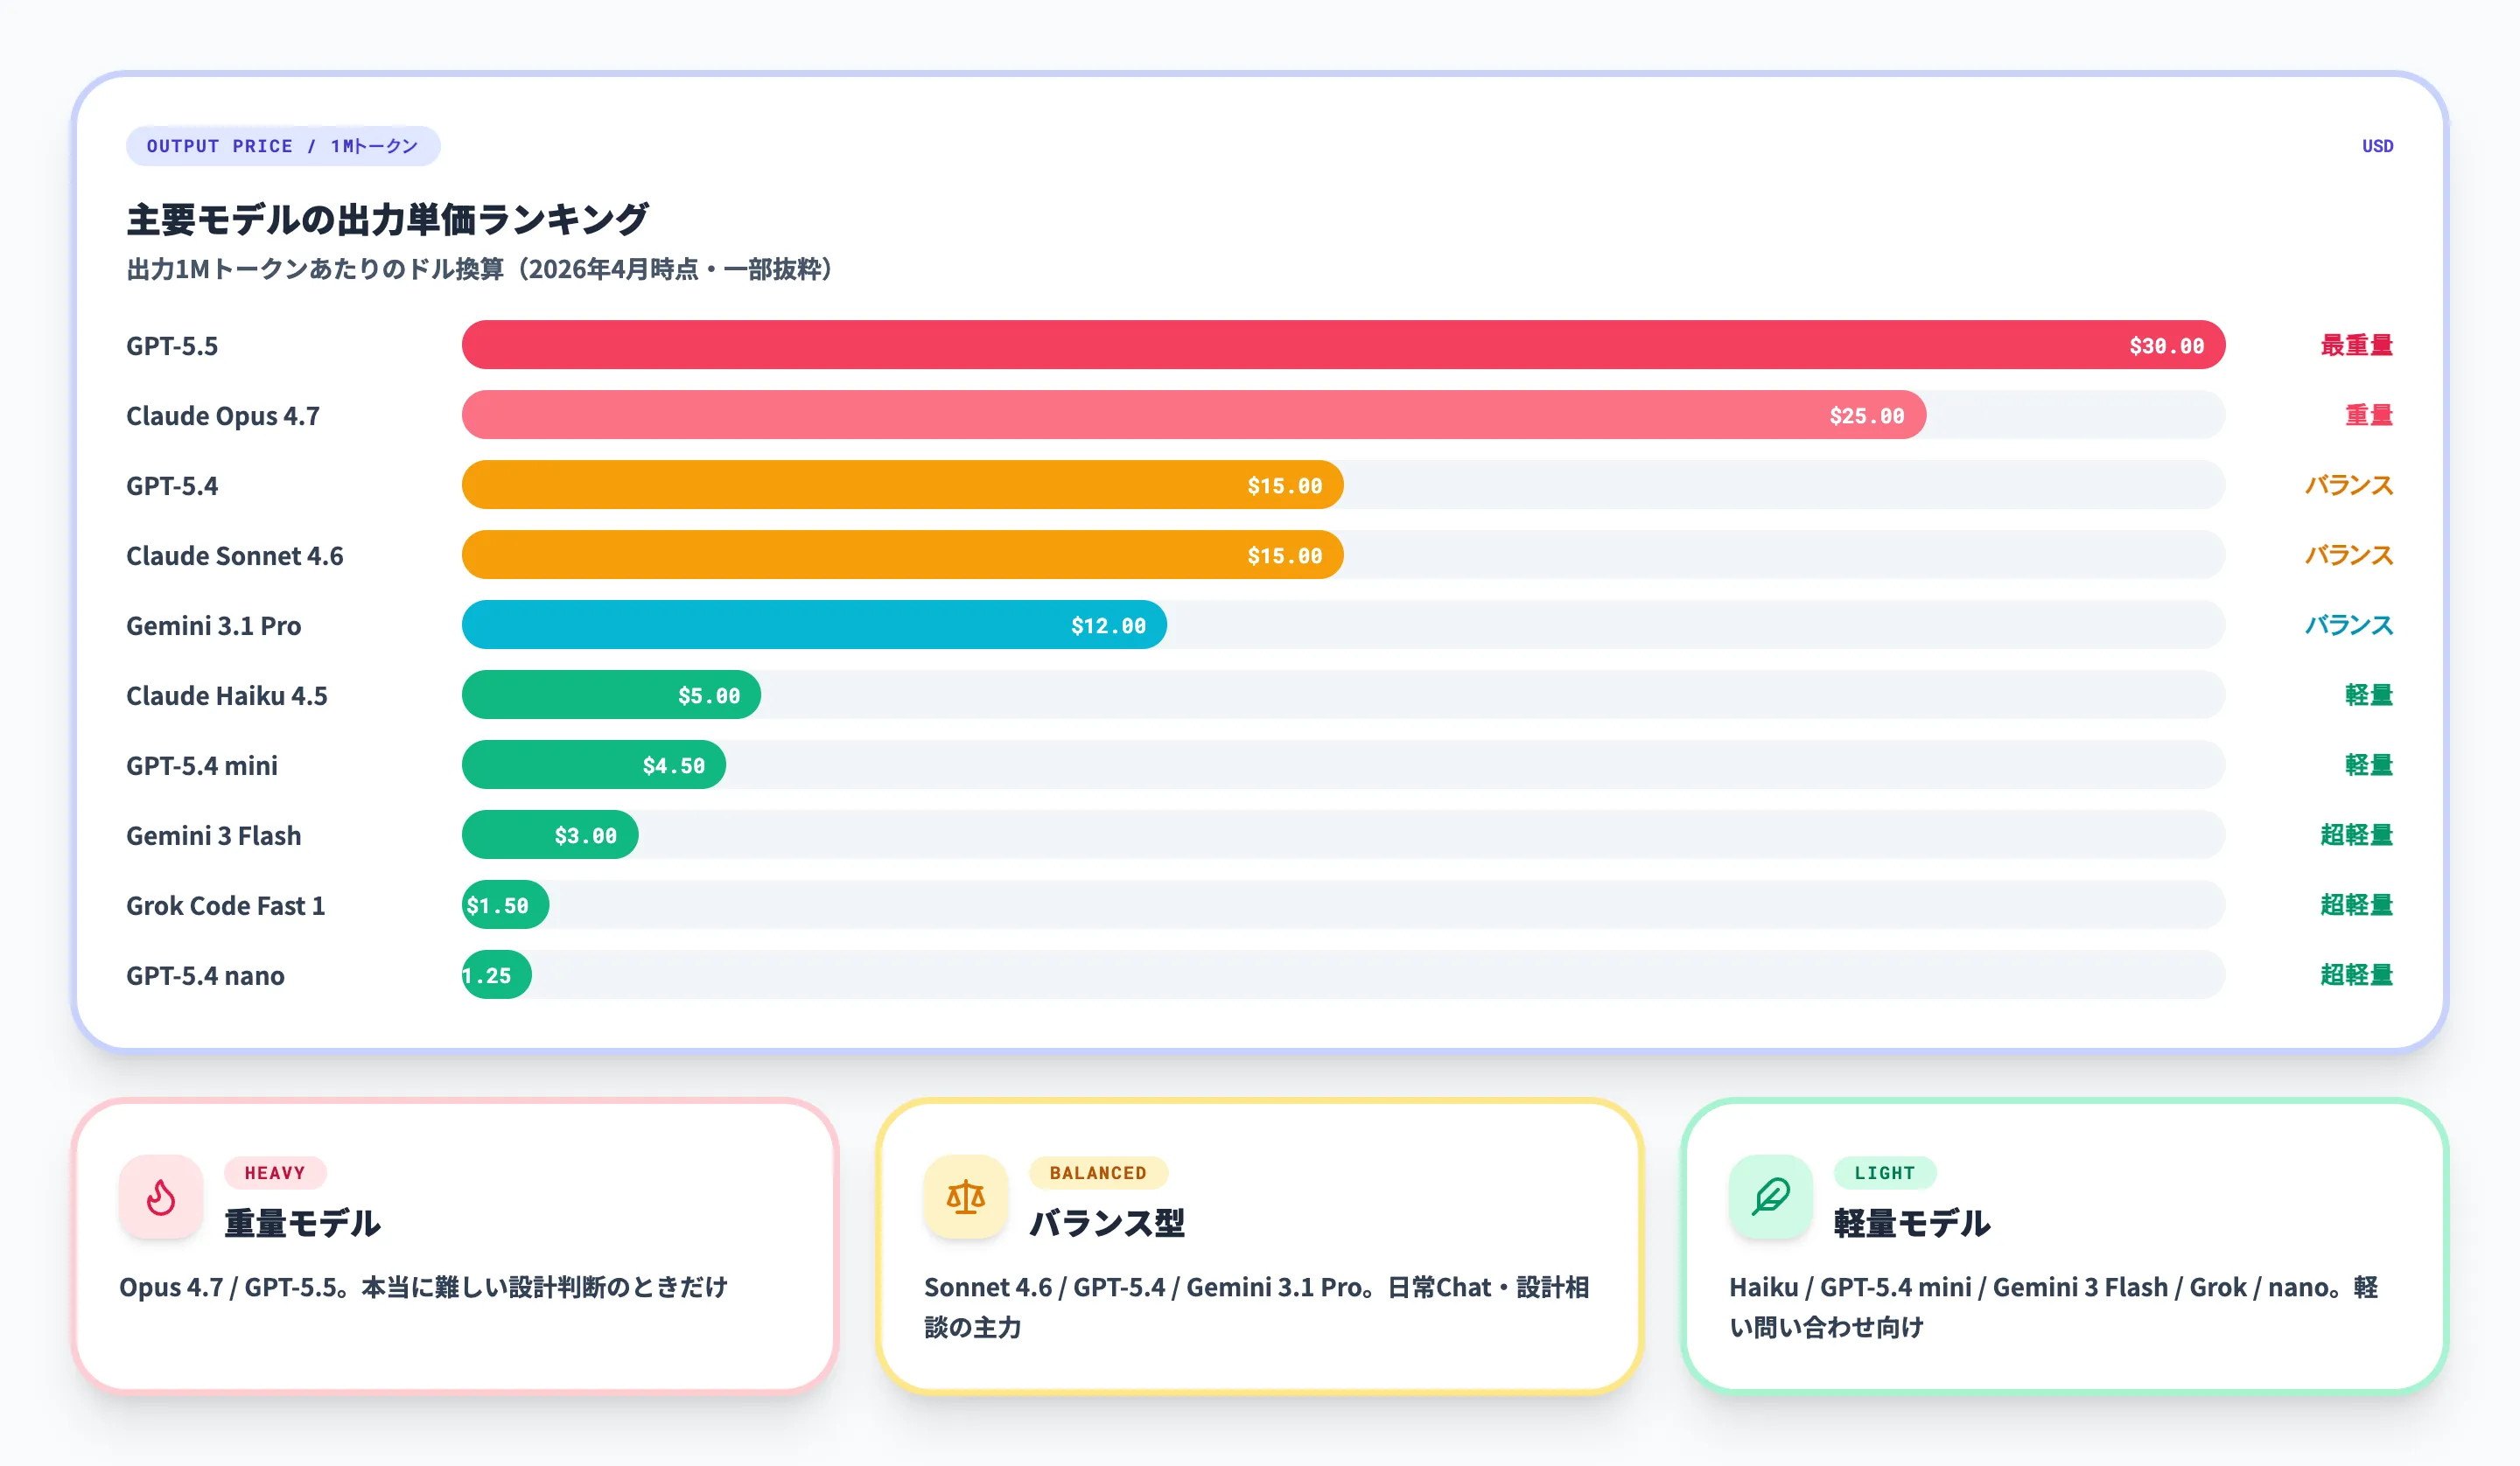Image resolution: width=2520 pixels, height=1466 pixels.
Task: Click the feather icon on the LIGHT card
Action: tap(1771, 1197)
